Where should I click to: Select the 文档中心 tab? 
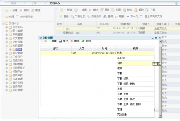[x=55, y=3]
